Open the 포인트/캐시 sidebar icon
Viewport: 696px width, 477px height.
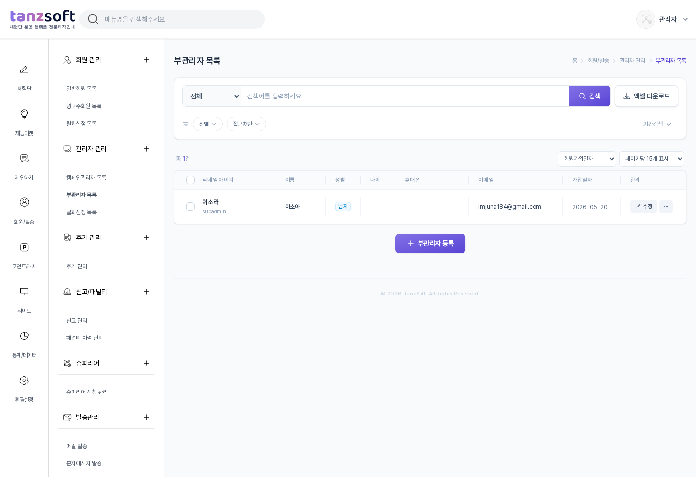(x=24, y=247)
